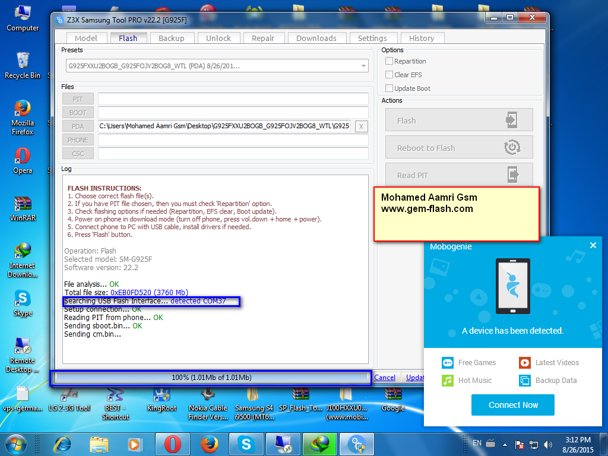
Task: Click the PIT file button
Action: point(78,99)
